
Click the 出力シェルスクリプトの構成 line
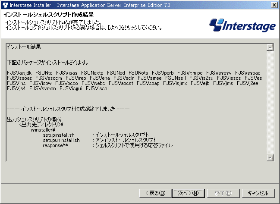pyautogui.click(x=34, y=119)
